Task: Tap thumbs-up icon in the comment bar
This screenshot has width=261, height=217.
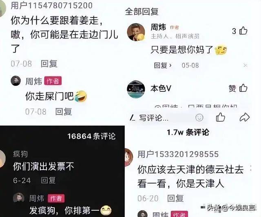Action: click(x=221, y=117)
